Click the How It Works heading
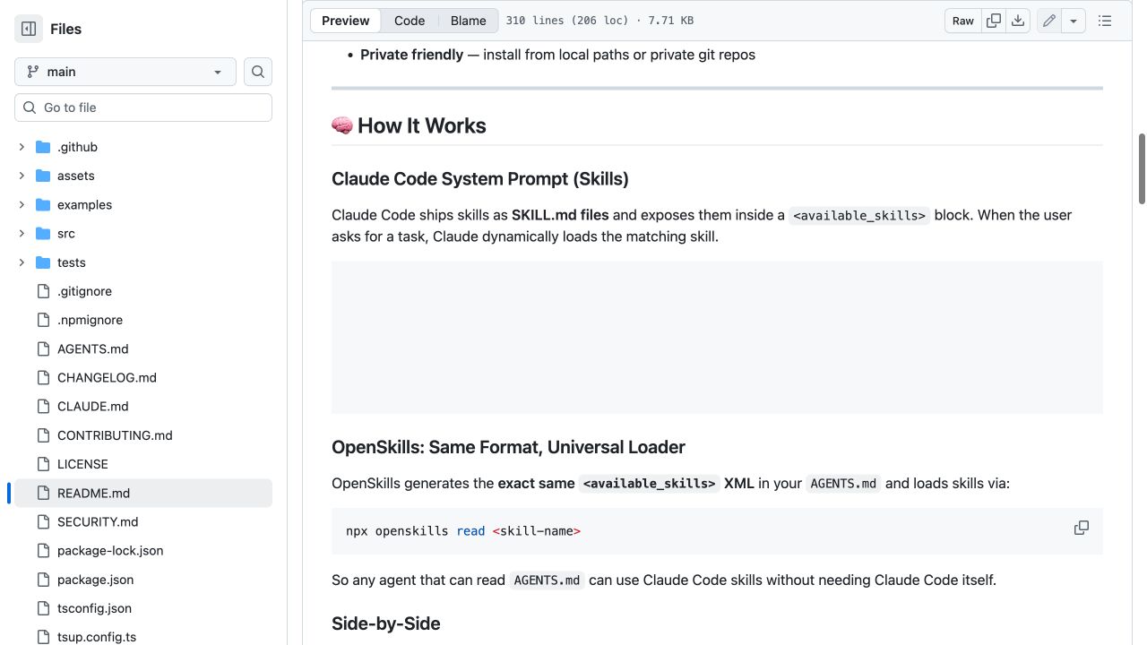This screenshot has width=1147, height=645. [409, 125]
